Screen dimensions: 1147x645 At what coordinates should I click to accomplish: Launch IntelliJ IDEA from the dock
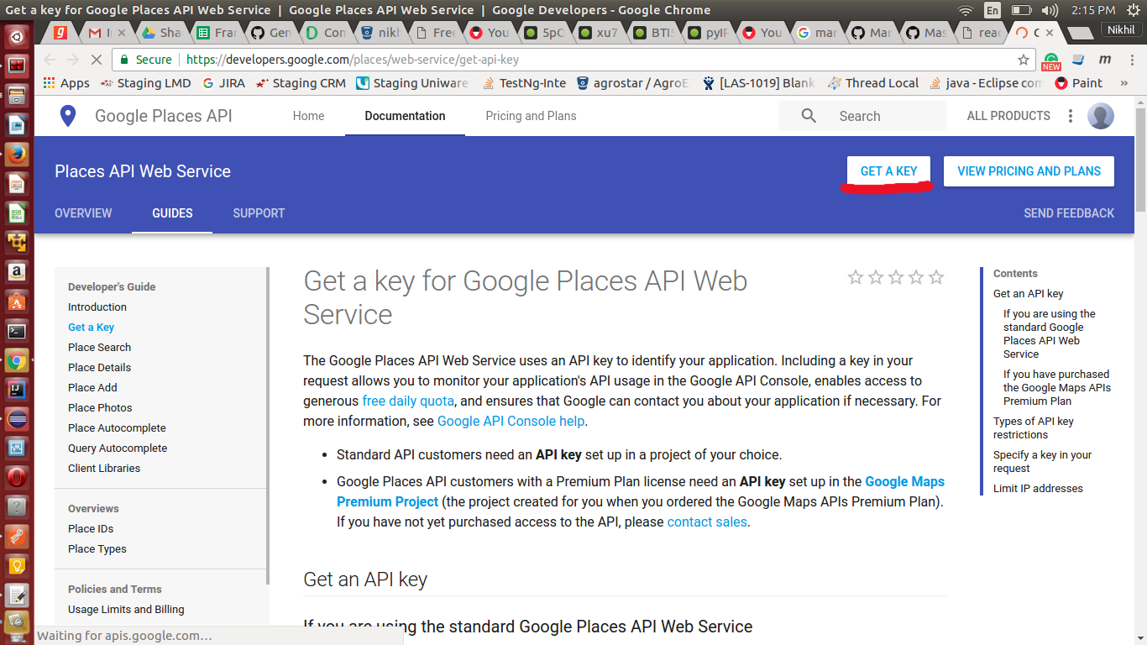pyautogui.click(x=17, y=390)
